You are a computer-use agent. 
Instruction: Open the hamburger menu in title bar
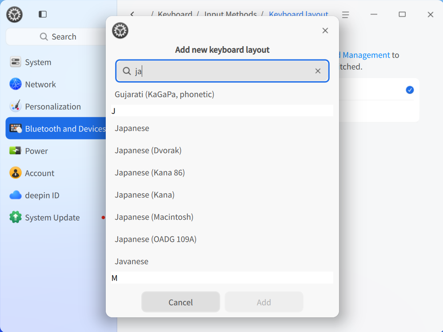click(x=345, y=14)
